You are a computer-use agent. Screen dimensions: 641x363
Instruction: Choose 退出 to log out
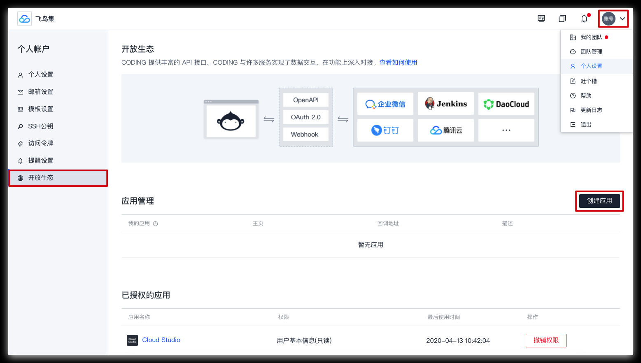point(586,125)
